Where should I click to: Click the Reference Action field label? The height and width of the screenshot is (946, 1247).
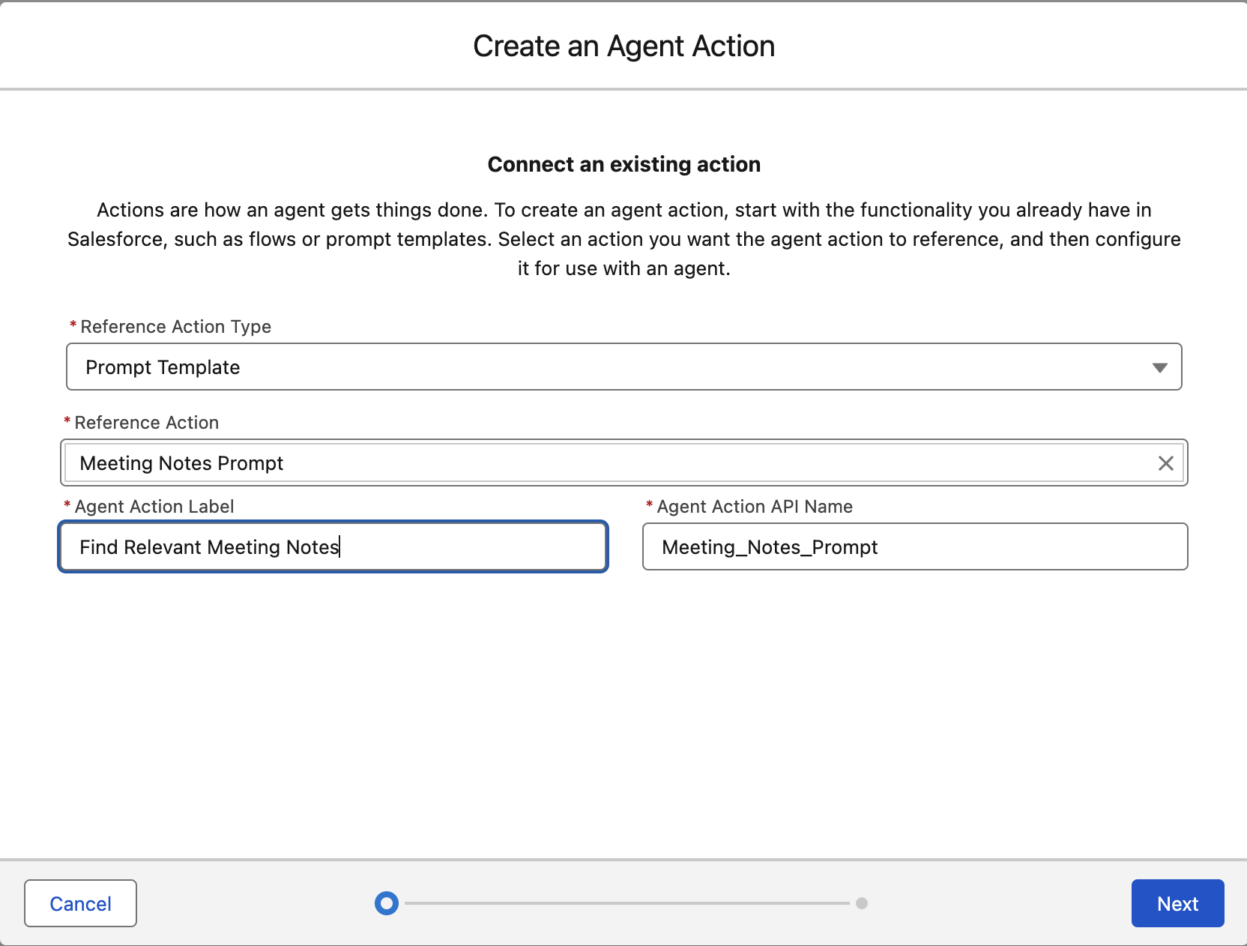[x=146, y=423]
